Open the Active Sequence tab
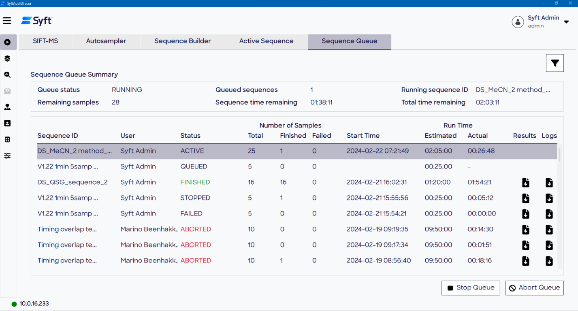Viewport: 578px width, 311px height. click(266, 41)
